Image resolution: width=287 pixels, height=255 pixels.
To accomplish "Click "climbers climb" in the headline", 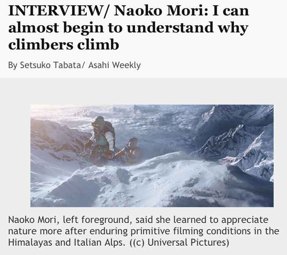I will point(64,44).
